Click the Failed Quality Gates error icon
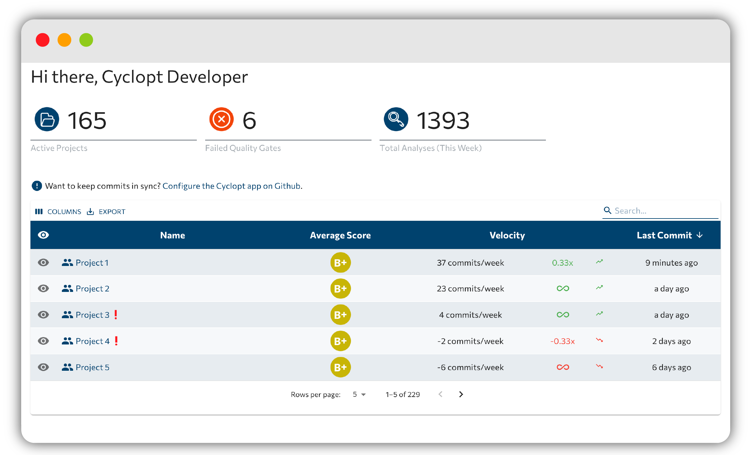 coord(221,119)
